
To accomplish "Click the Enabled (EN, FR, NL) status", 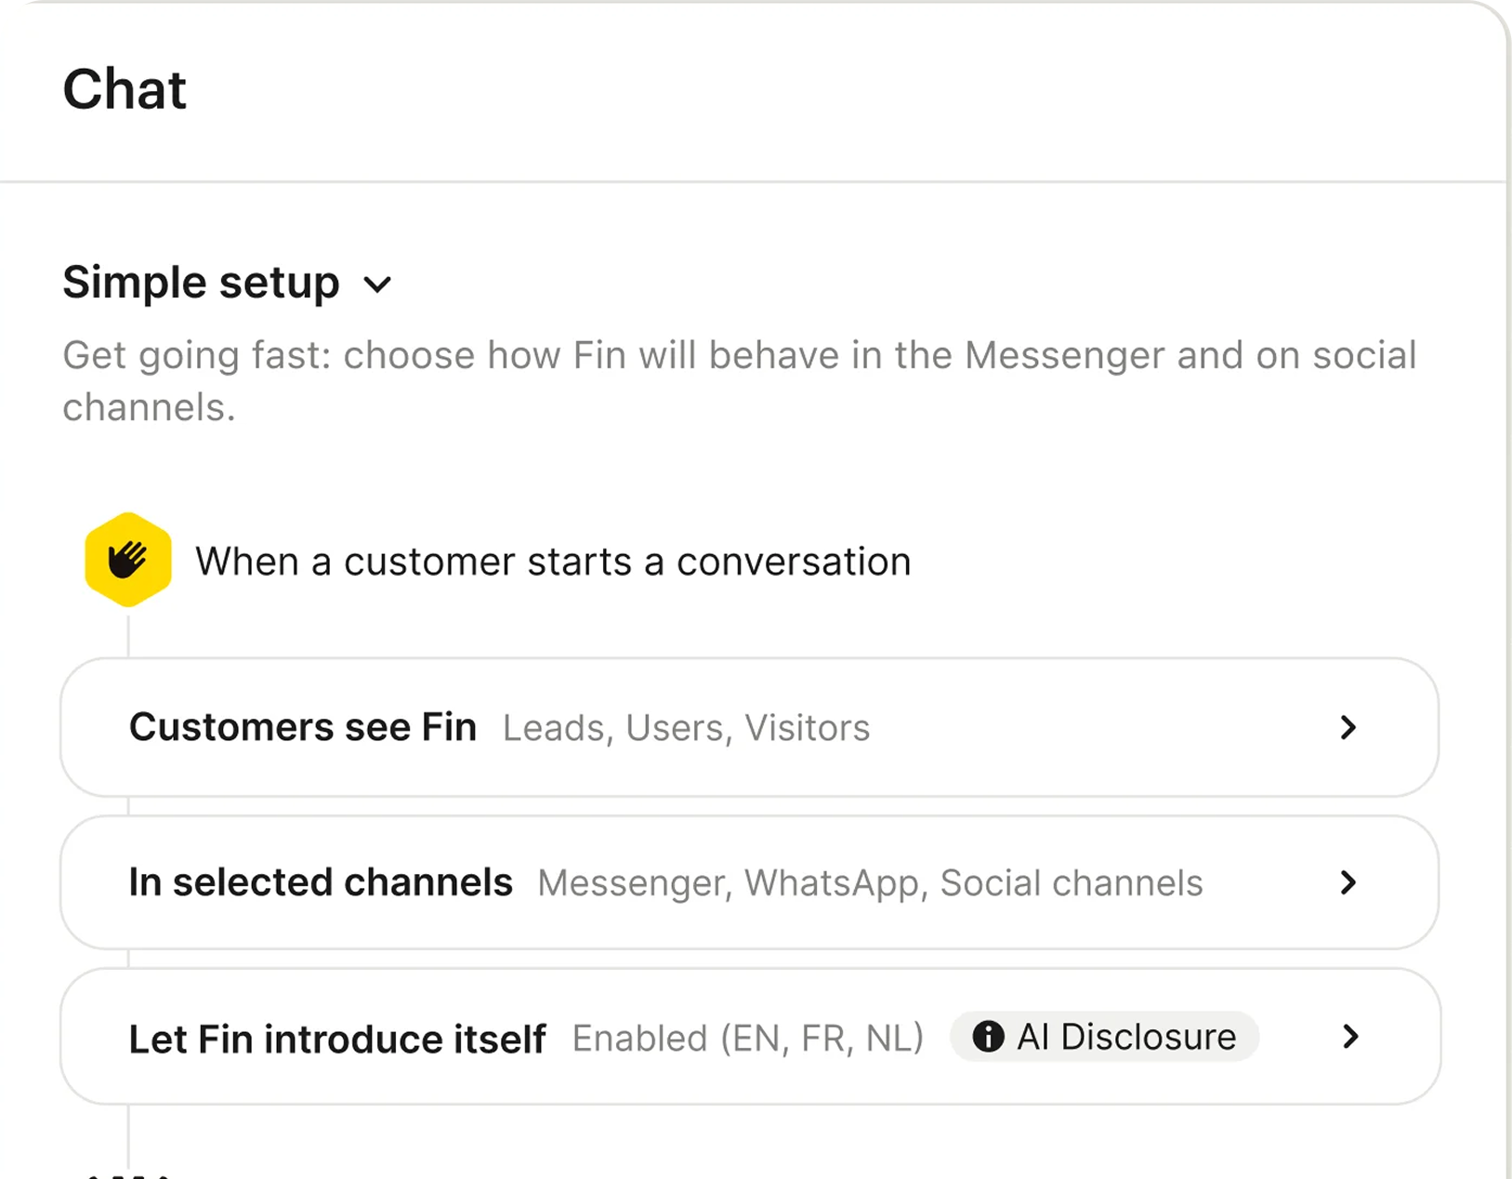I will 748,1039.
